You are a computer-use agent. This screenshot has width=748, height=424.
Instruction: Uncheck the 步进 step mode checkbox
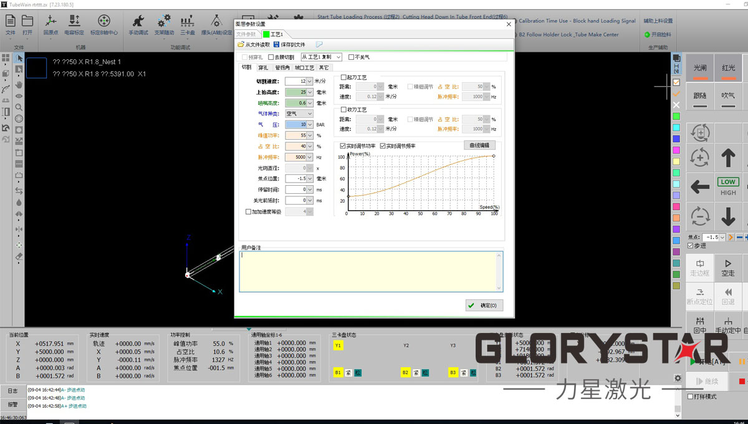tap(690, 246)
